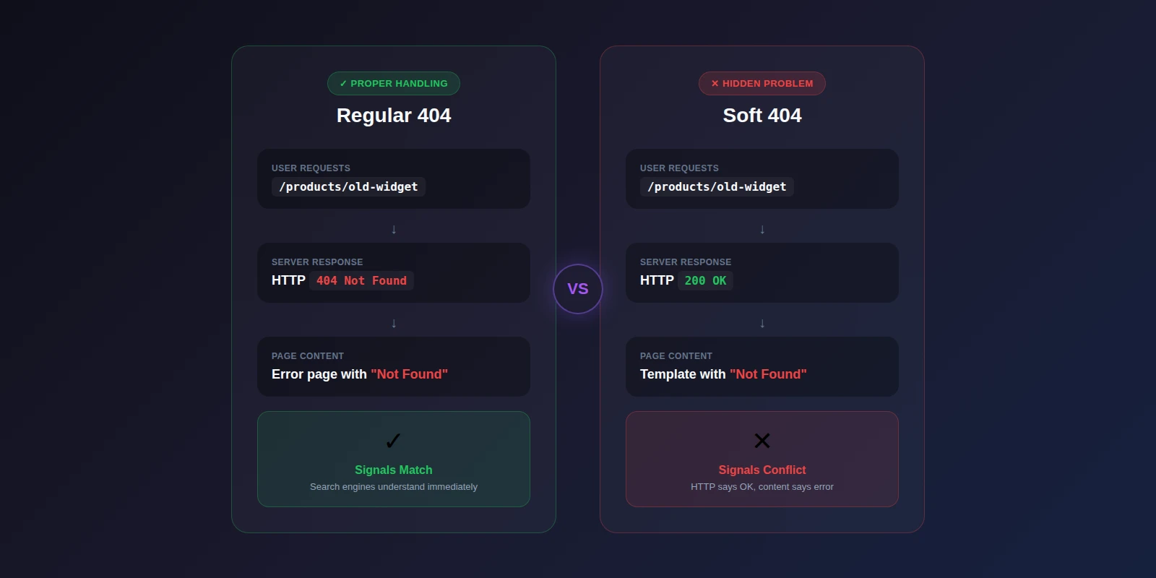Viewport: 1156px width, 578px height.
Task: Click the down arrow above Template page content
Action: pyautogui.click(x=762, y=324)
